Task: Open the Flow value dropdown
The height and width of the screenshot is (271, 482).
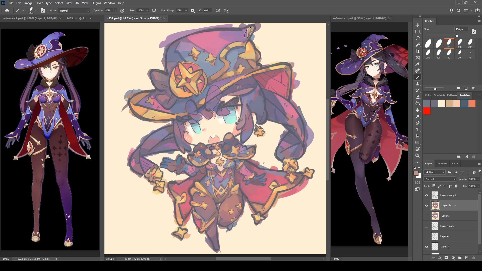Action: point(147,11)
